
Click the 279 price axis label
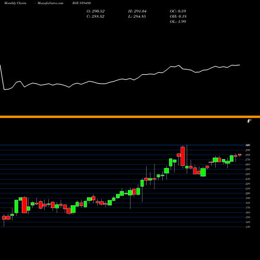248,160
